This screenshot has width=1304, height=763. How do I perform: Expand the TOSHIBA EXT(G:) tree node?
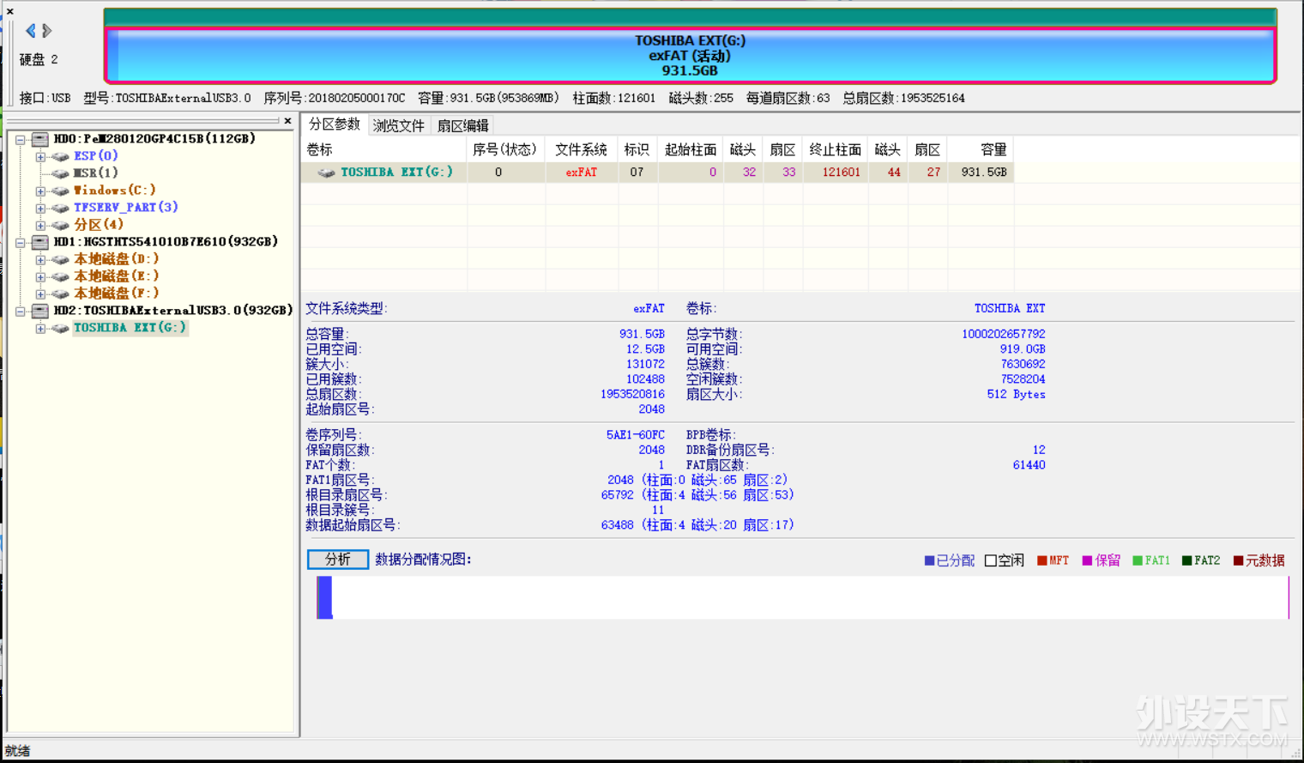click(x=40, y=329)
